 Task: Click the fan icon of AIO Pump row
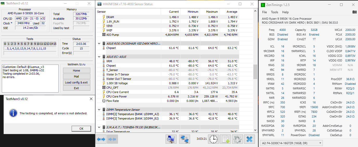104,35
